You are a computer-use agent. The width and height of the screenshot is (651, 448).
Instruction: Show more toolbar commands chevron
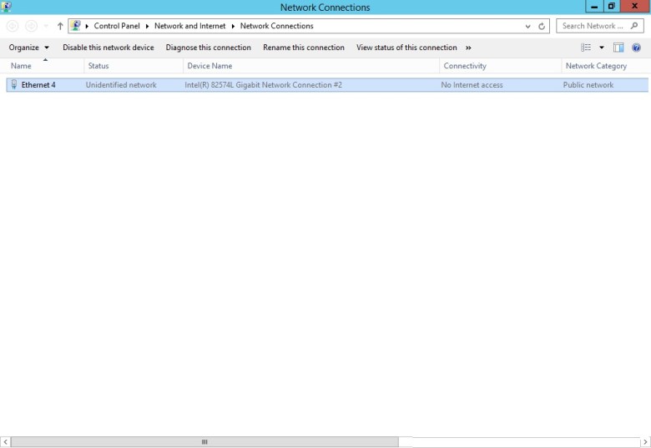pos(468,48)
